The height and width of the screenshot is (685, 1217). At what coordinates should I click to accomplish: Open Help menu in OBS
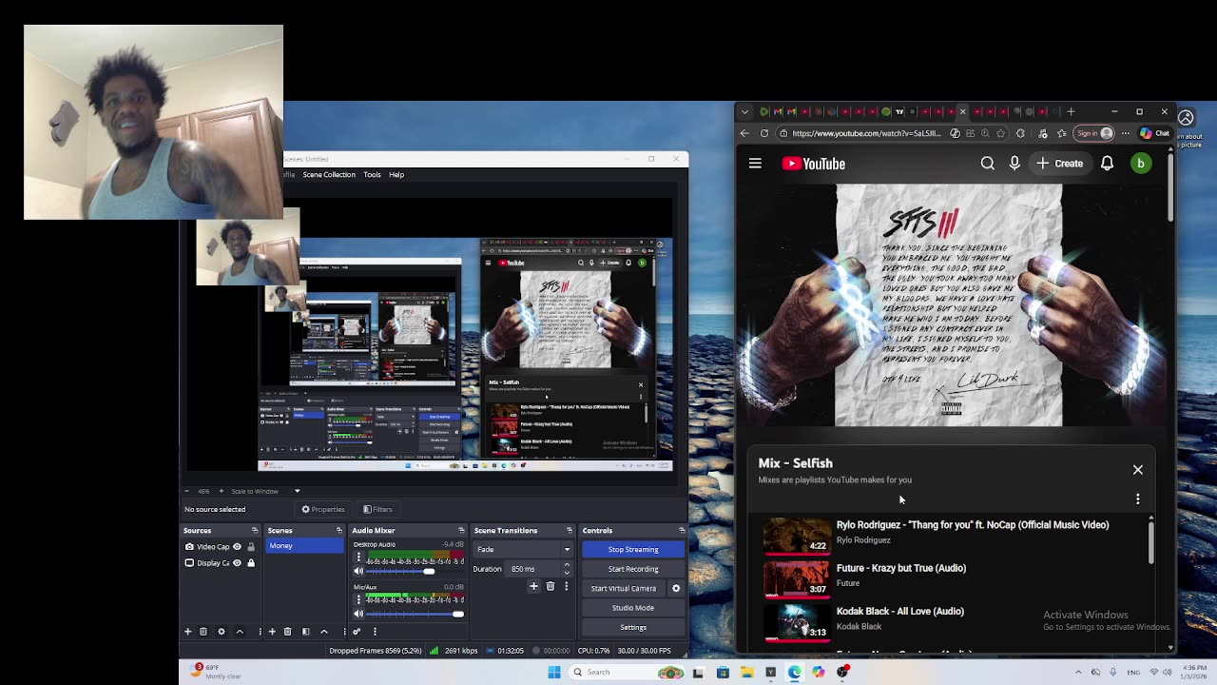[x=396, y=174]
